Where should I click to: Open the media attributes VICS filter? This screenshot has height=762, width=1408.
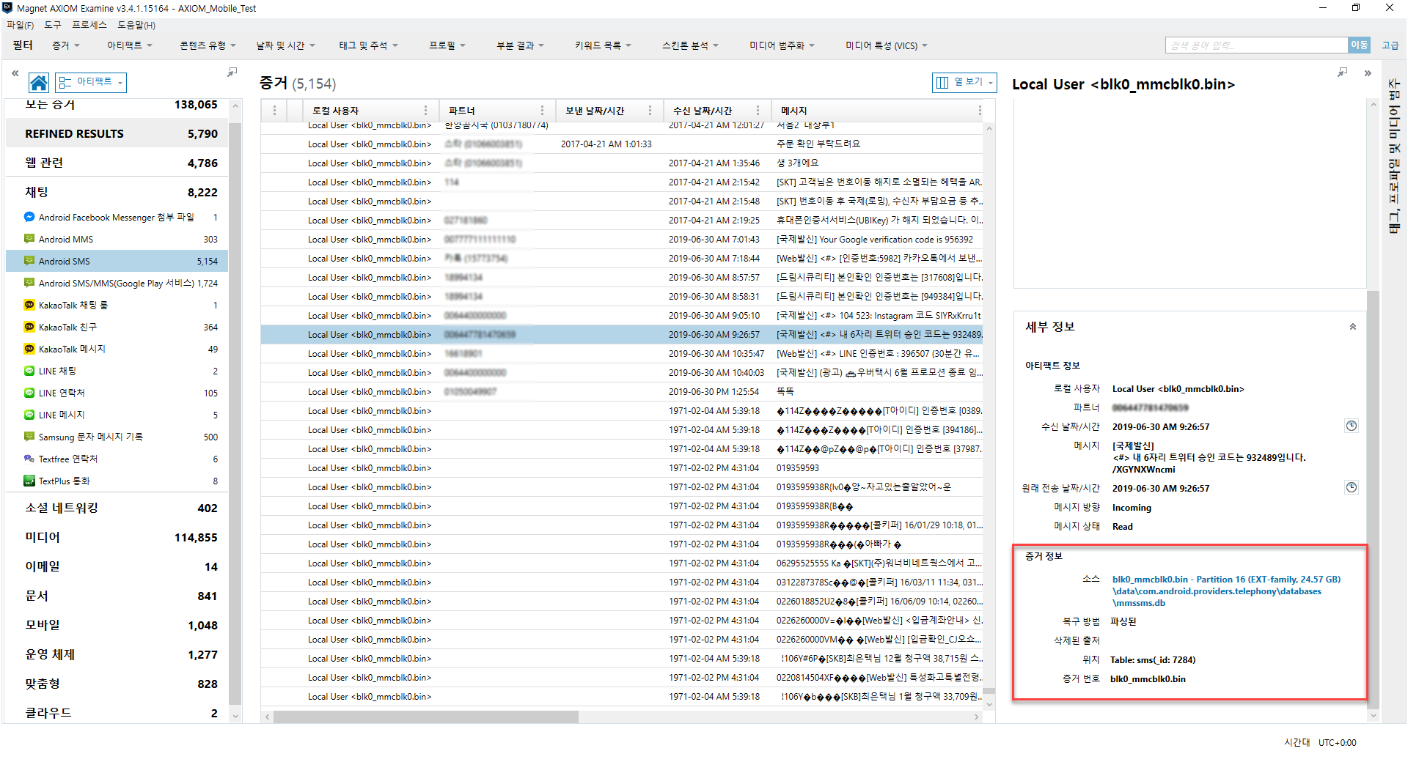pos(886,45)
